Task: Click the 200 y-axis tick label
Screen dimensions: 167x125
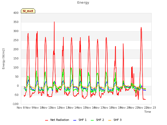Action: 16,49
